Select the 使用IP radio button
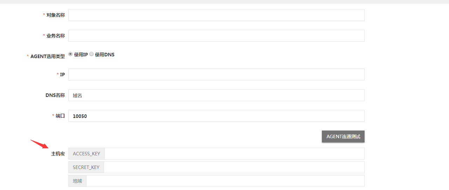The height and width of the screenshot is (190, 449). (x=70, y=54)
